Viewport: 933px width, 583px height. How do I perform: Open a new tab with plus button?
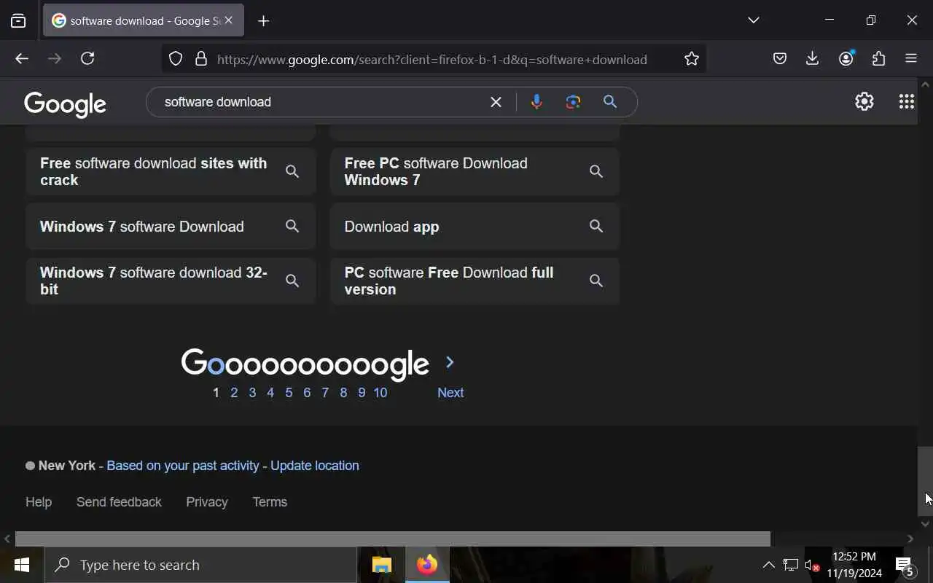point(263,21)
